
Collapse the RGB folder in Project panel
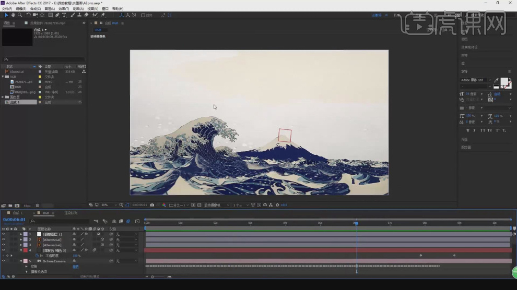3,77
